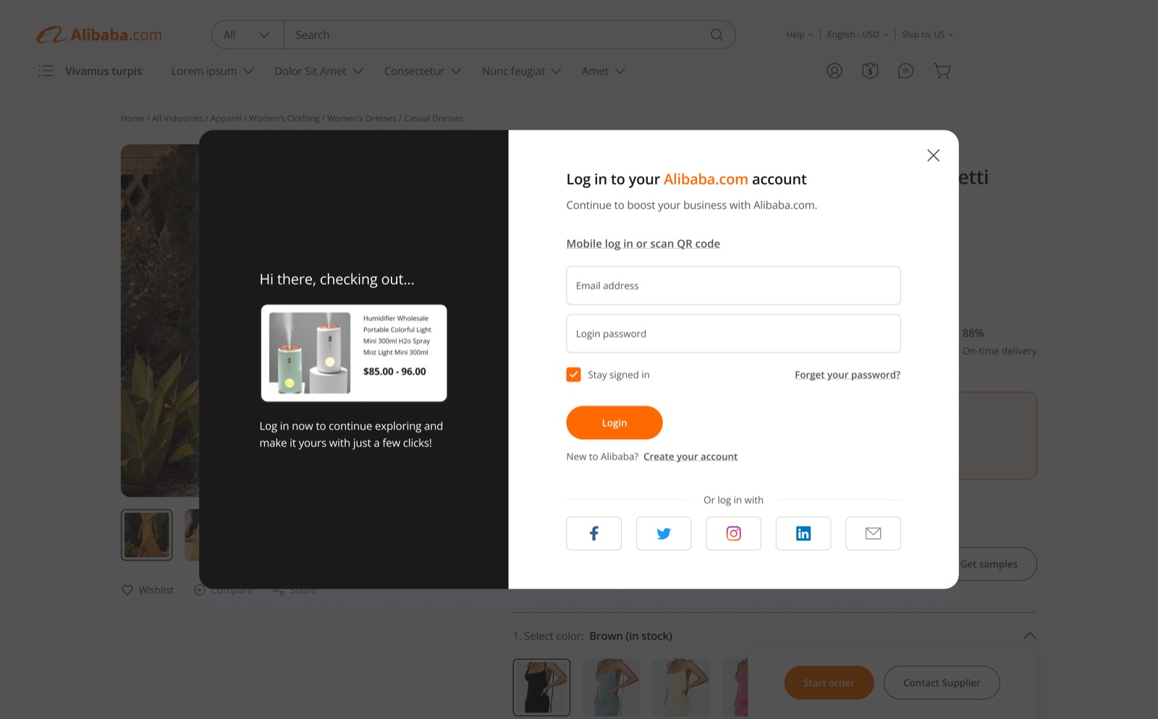Click the Email address field
The width and height of the screenshot is (1158, 719).
734,286
